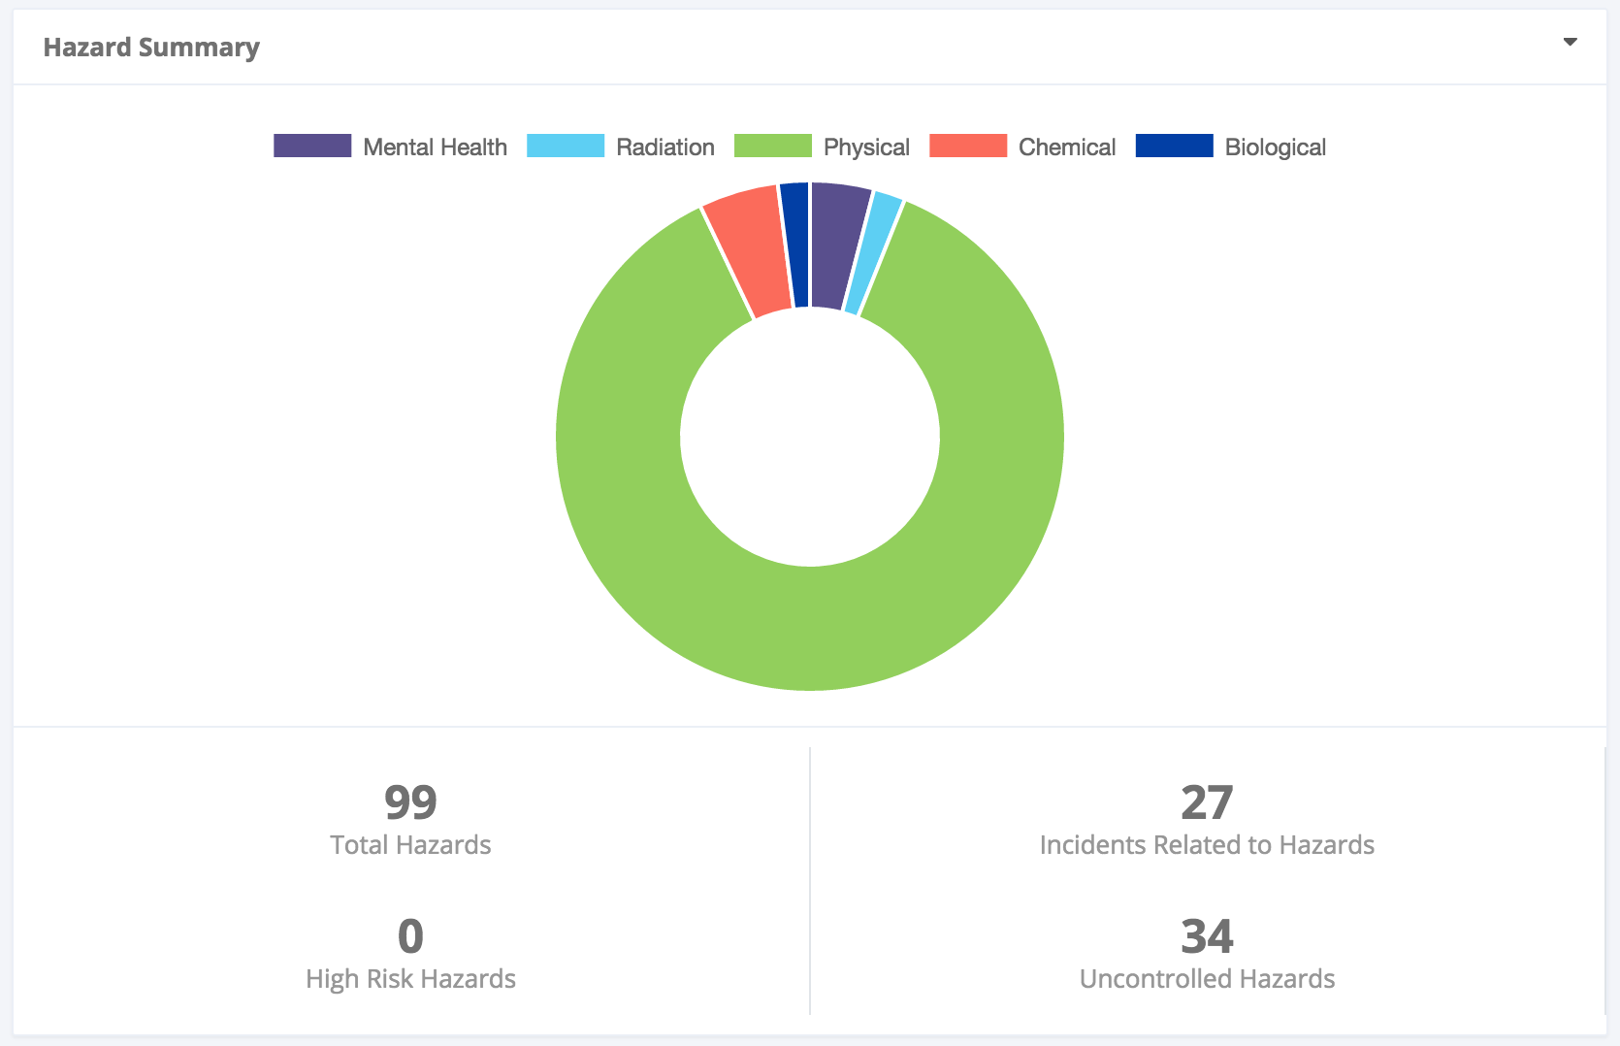Image resolution: width=1620 pixels, height=1046 pixels.
Task: Select the dark blue Biological donut slice
Action: 795,245
